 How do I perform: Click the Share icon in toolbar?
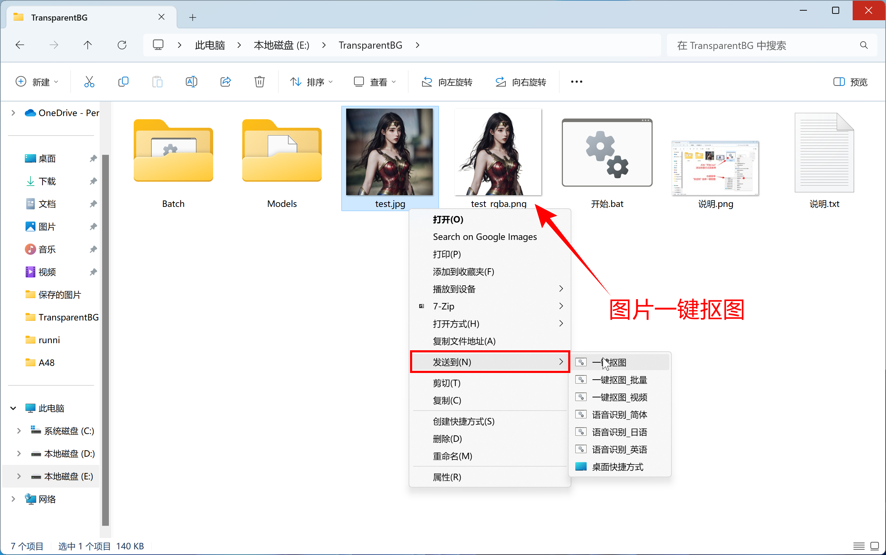[226, 82]
